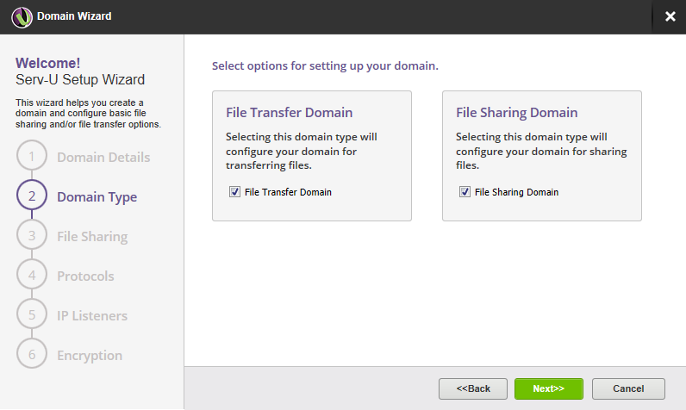
Task: Cancel the domain setup wizard
Action: pyautogui.click(x=628, y=388)
